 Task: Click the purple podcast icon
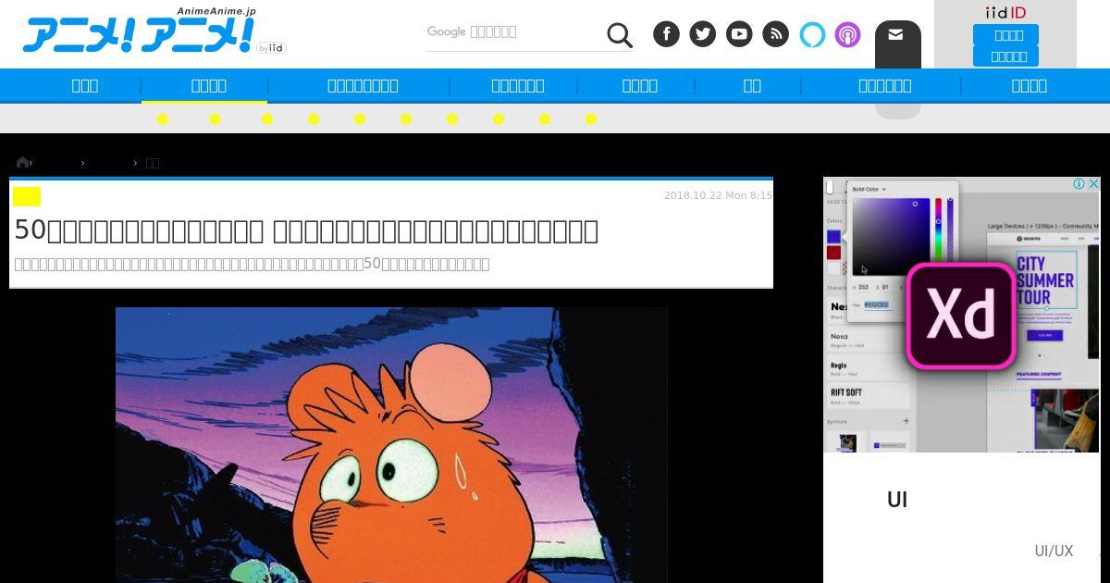coord(847,35)
